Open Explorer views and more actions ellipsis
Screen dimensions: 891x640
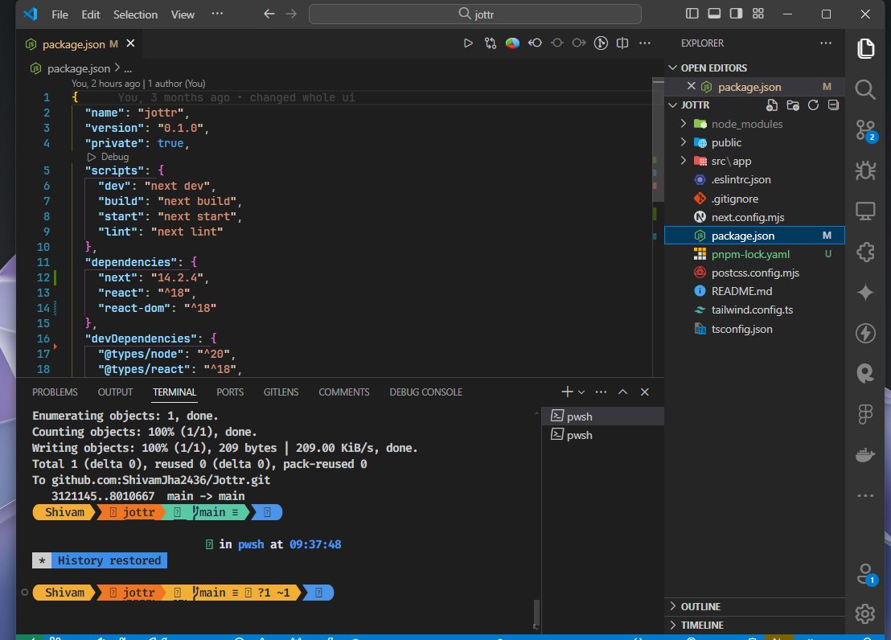826,43
